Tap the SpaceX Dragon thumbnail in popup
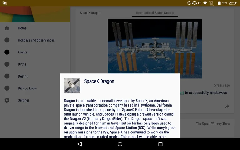This screenshot has width=240, height=150. tap(72, 86)
